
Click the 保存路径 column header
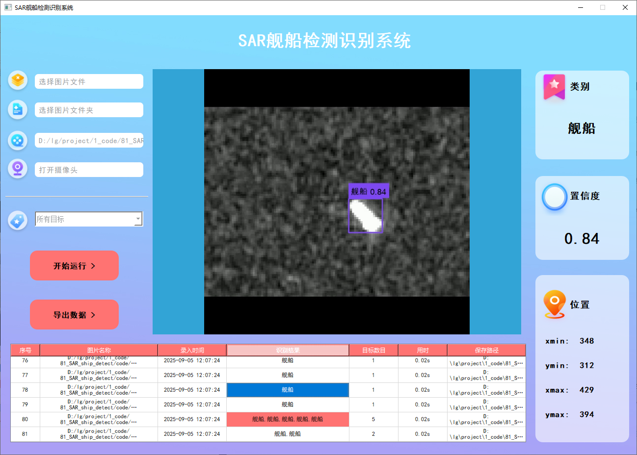click(x=486, y=350)
